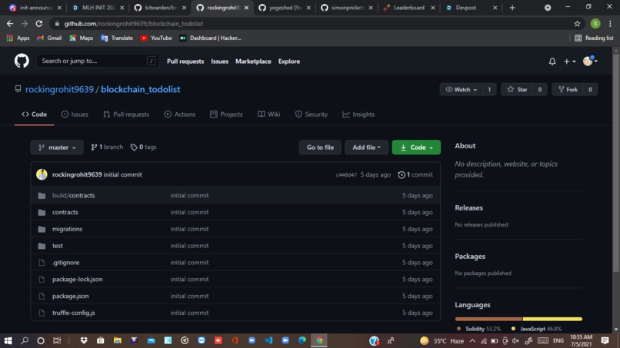Open the blockchain_todolist repository link
620x348 pixels.
pyautogui.click(x=140, y=89)
